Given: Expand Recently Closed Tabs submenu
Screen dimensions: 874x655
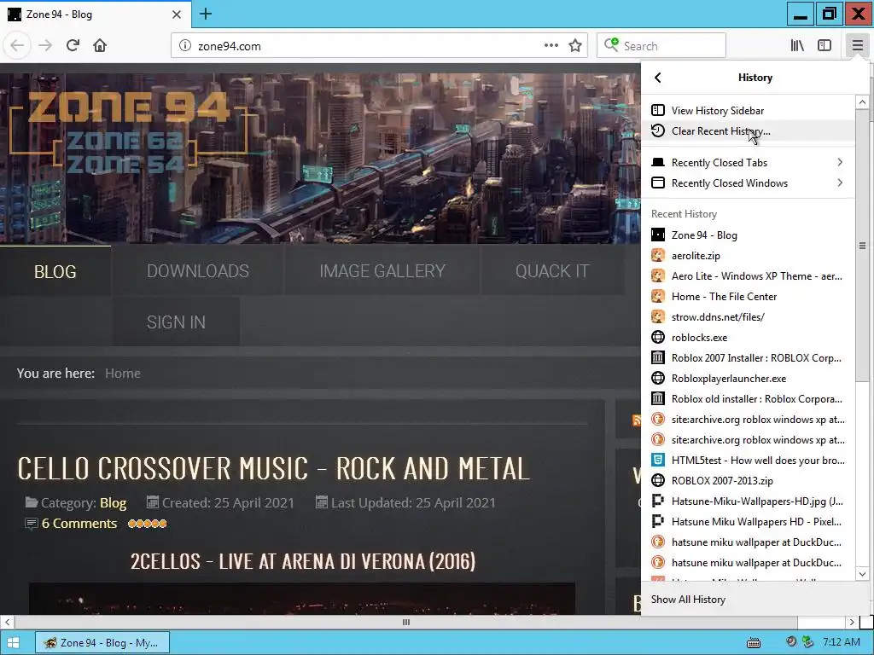Looking at the screenshot, I should point(748,163).
